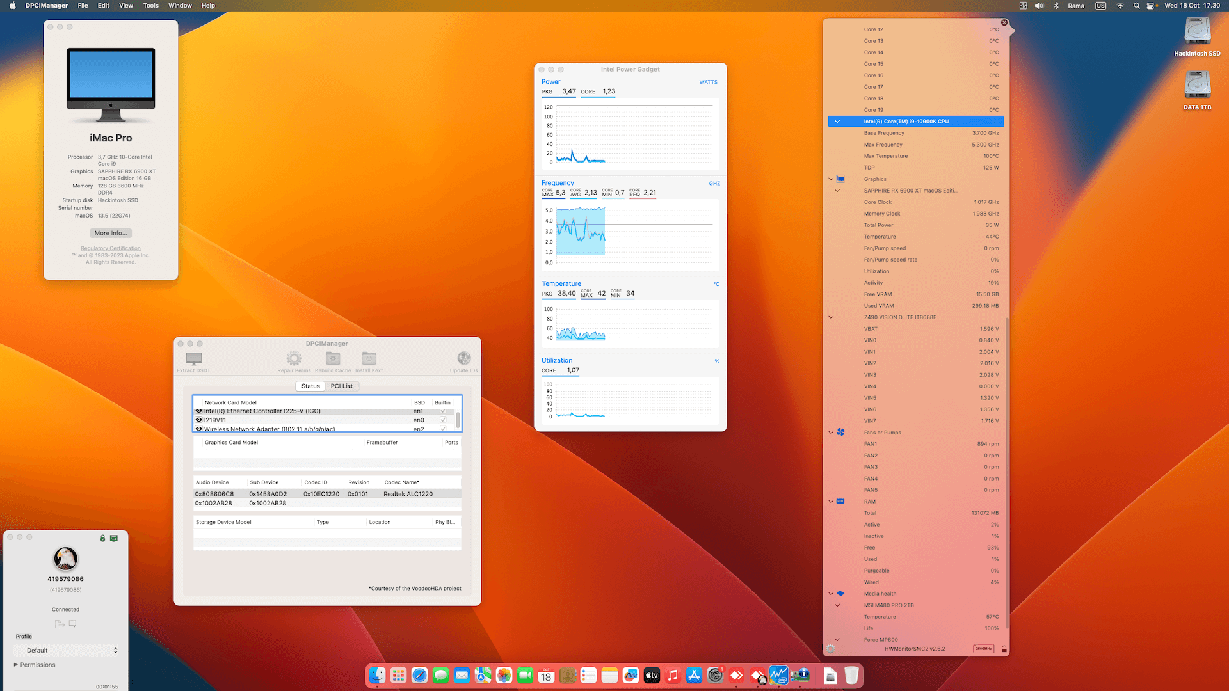Open the Edit menu
This screenshot has width=1229, height=691.
(x=103, y=6)
